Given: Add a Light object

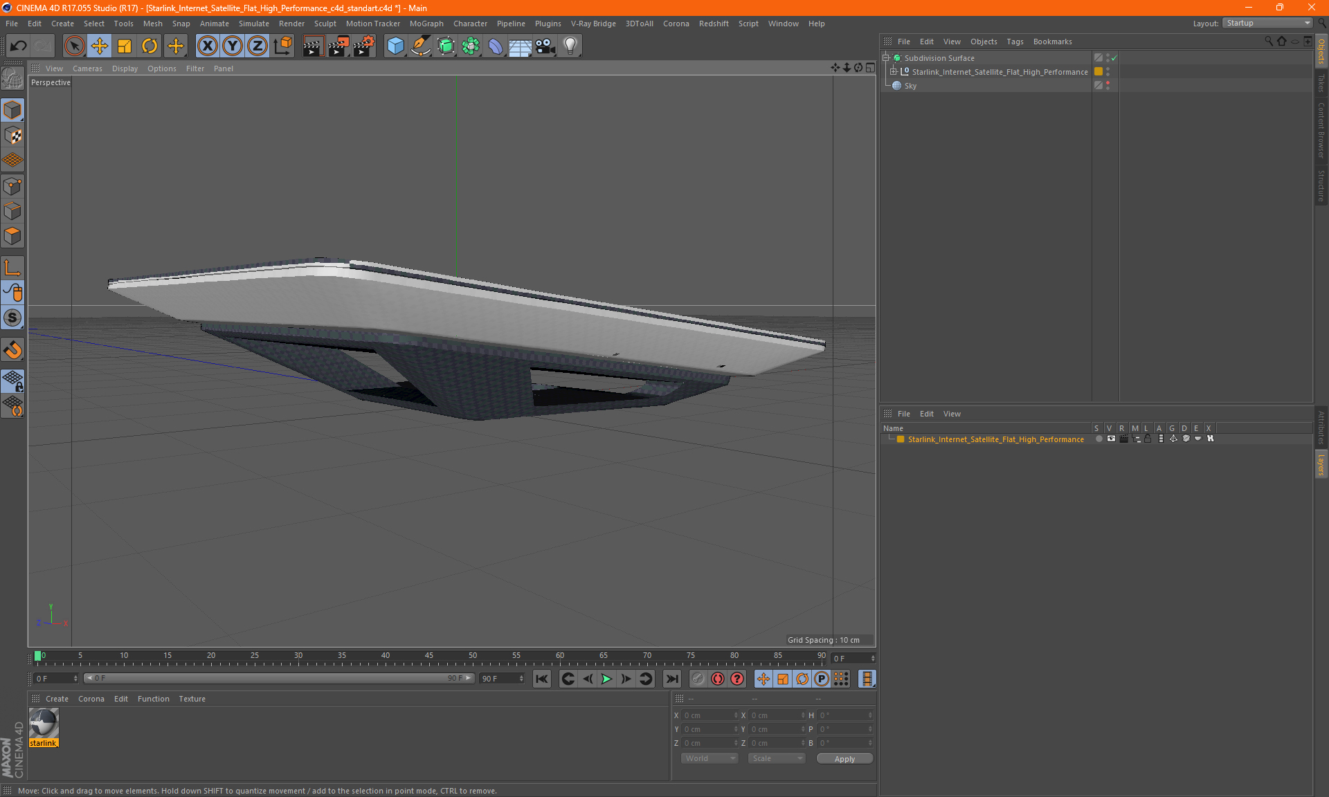Looking at the screenshot, I should click(570, 46).
